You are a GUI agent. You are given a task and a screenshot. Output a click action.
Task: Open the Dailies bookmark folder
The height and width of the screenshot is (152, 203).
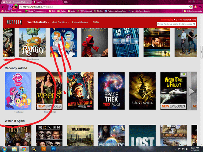click(62, 11)
